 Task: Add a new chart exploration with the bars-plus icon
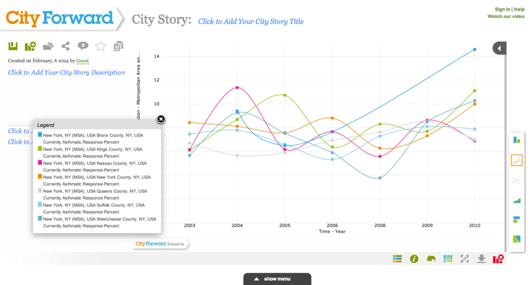pyautogui.click(x=30, y=46)
